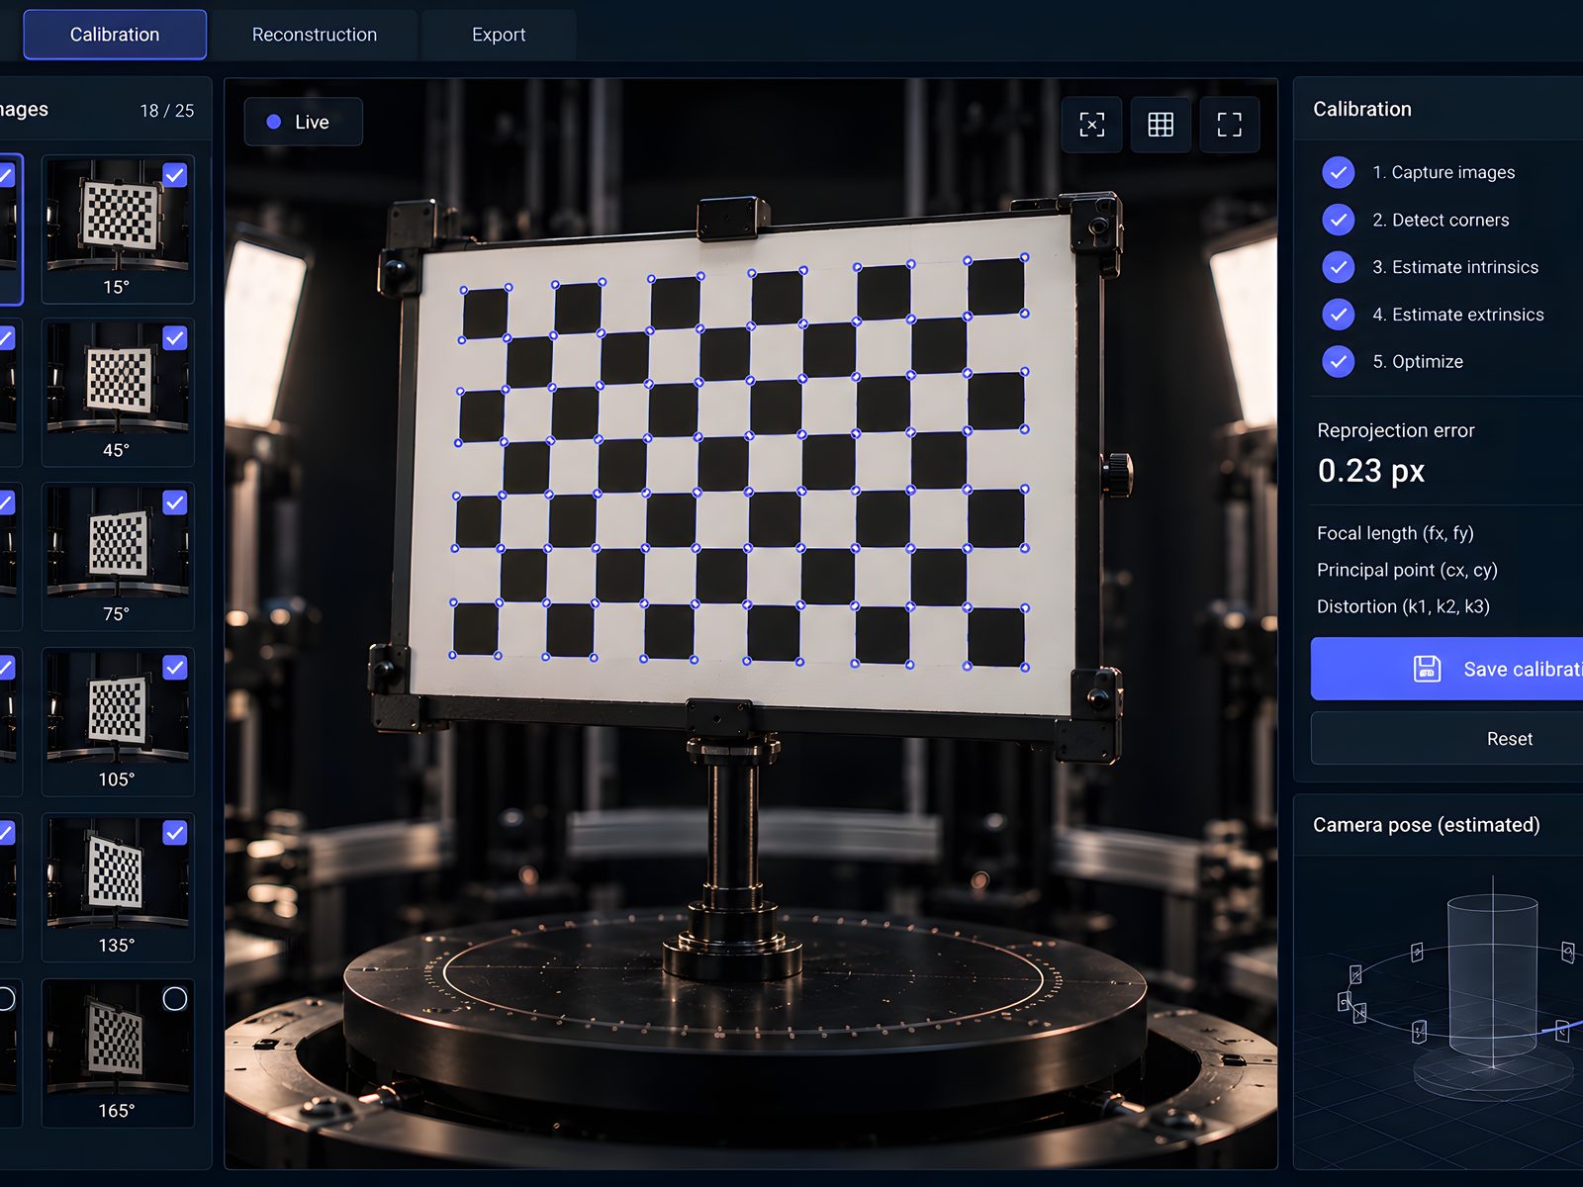
Task: Open the Export tab
Action: [x=499, y=35]
